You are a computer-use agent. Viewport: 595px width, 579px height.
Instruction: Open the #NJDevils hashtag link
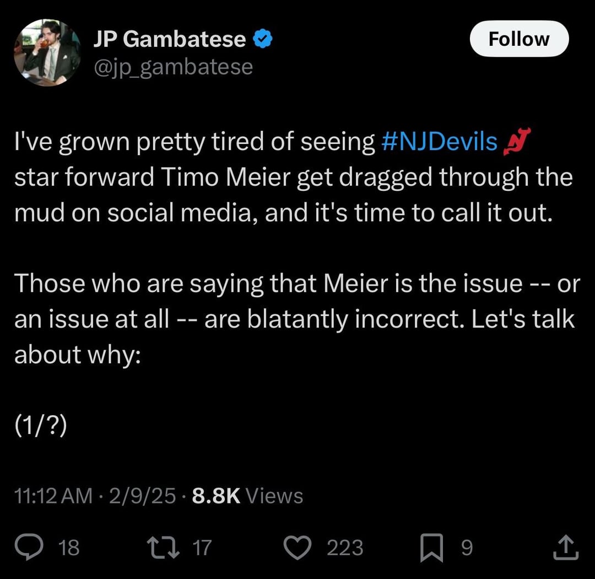[439, 142]
